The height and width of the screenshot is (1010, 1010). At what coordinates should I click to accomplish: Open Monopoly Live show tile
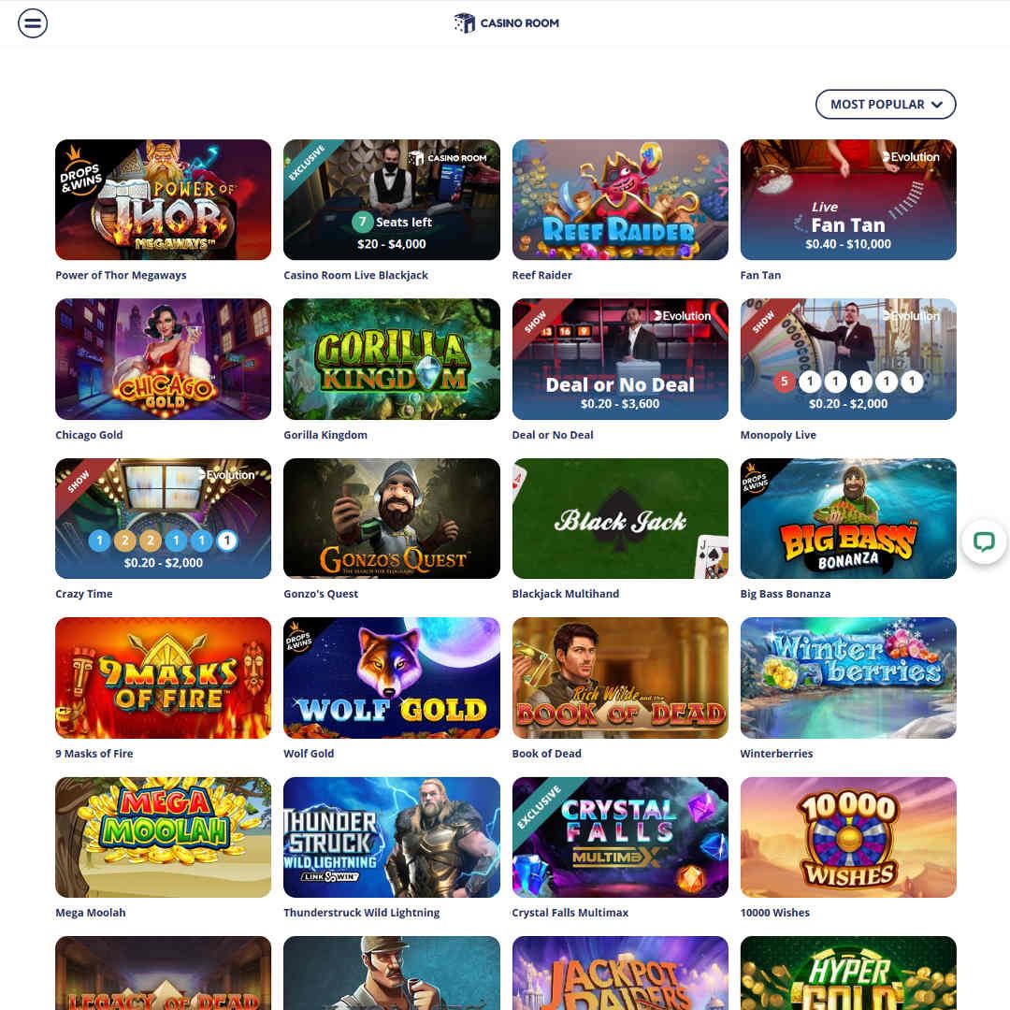pos(848,359)
